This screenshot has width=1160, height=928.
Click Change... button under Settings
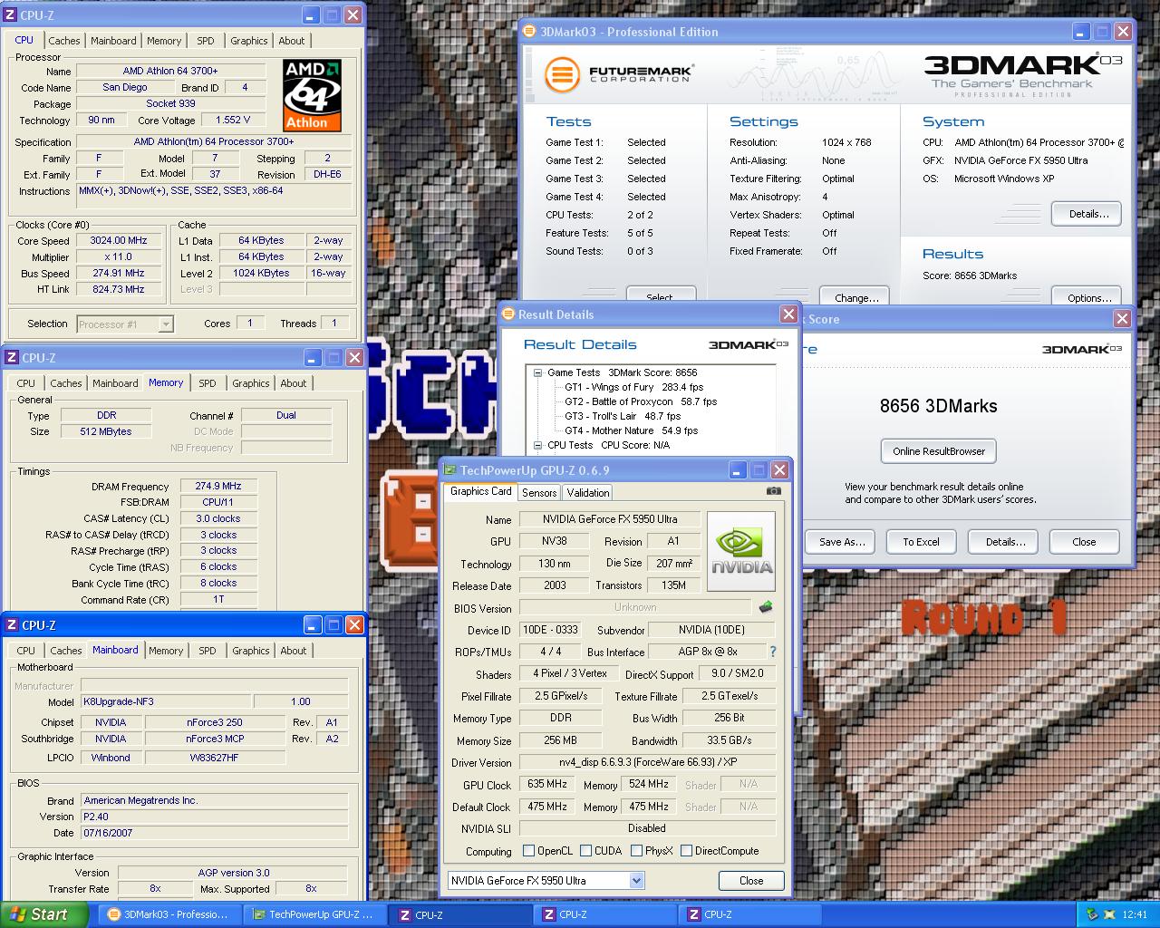[856, 295]
